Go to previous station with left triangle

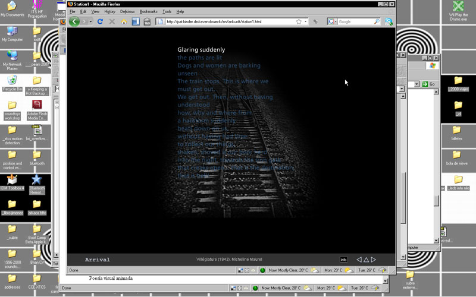[x=359, y=260]
